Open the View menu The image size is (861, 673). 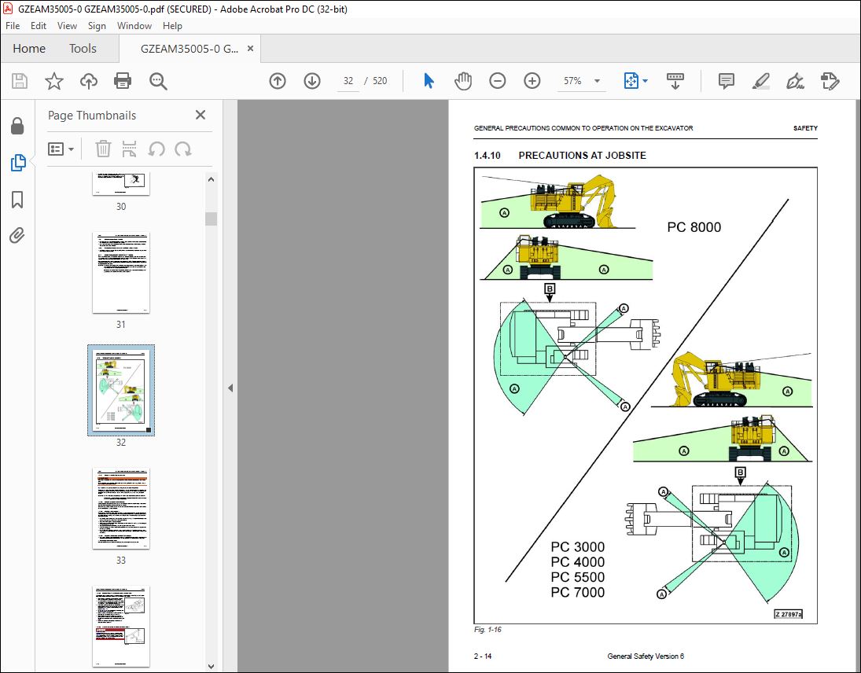pos(67,26)
